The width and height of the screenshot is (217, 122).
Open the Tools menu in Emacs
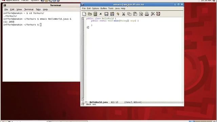[x=111, y=8]
